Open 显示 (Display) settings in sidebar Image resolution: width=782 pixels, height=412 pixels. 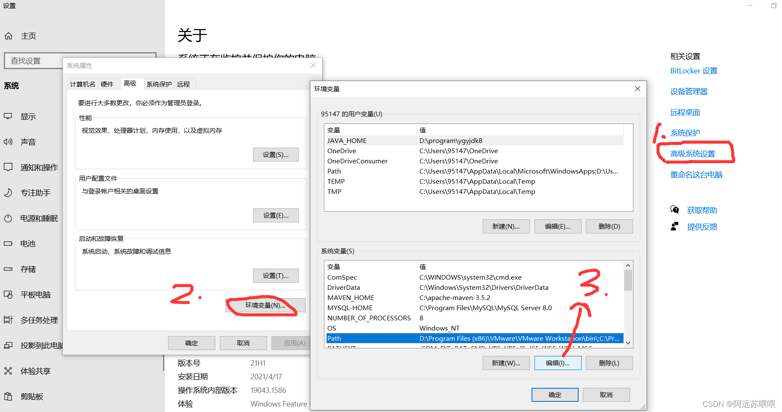pos(28,116)
